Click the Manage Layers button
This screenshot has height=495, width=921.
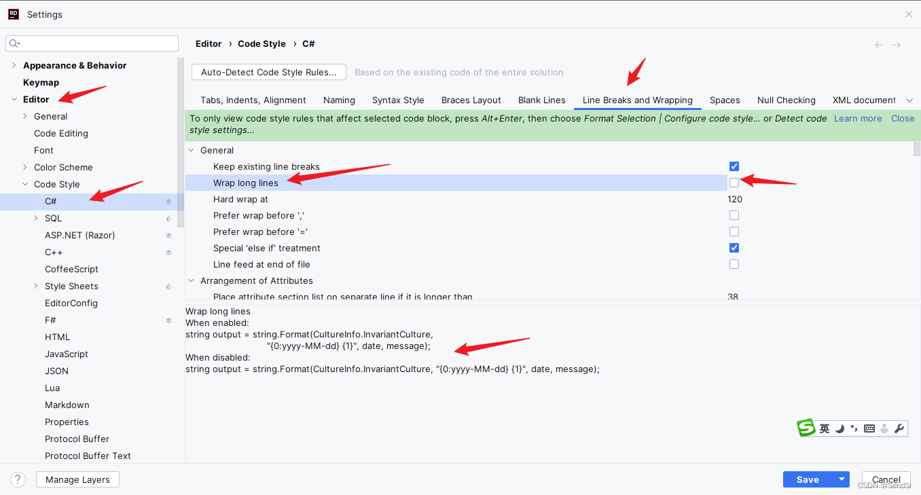[x=77, y=479]
